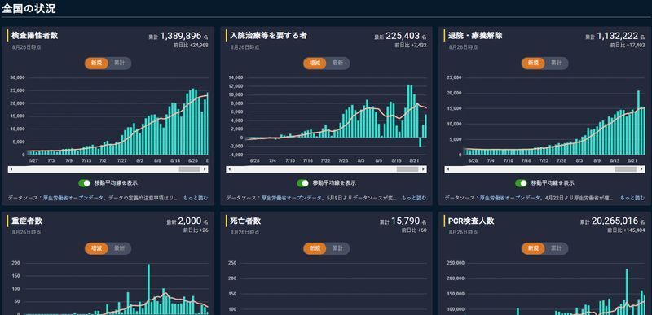This screenshot has height=315, width=652.
Task: Click the cumulative total 1,389,896
Action: [x=180, y=36]
